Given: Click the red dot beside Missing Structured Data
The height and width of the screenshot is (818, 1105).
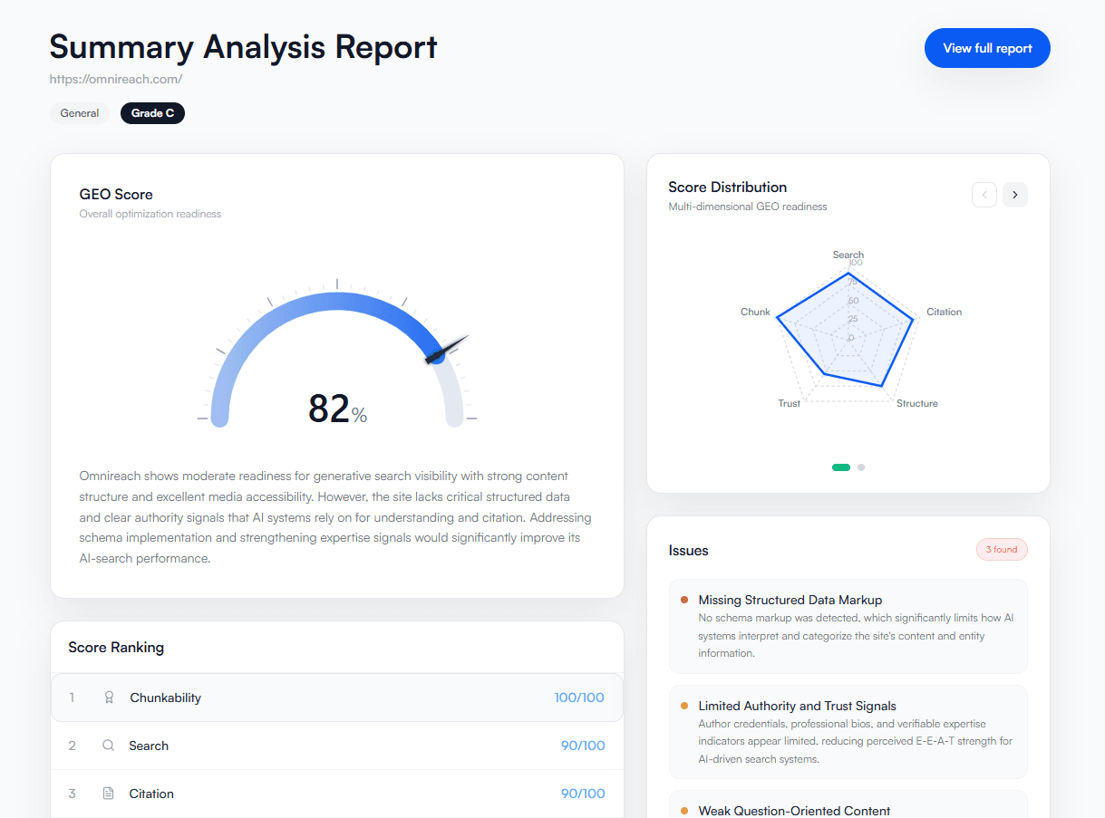Looking at the screenshot, I should [684, 600].
